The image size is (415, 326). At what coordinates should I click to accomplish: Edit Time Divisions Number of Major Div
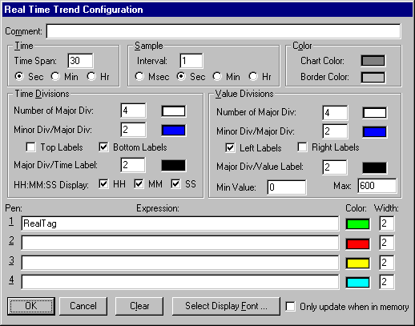pos(133,111)
